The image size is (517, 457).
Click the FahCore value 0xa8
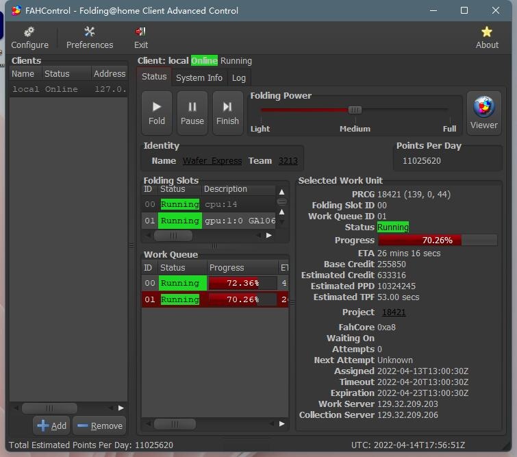click(386, 328)
